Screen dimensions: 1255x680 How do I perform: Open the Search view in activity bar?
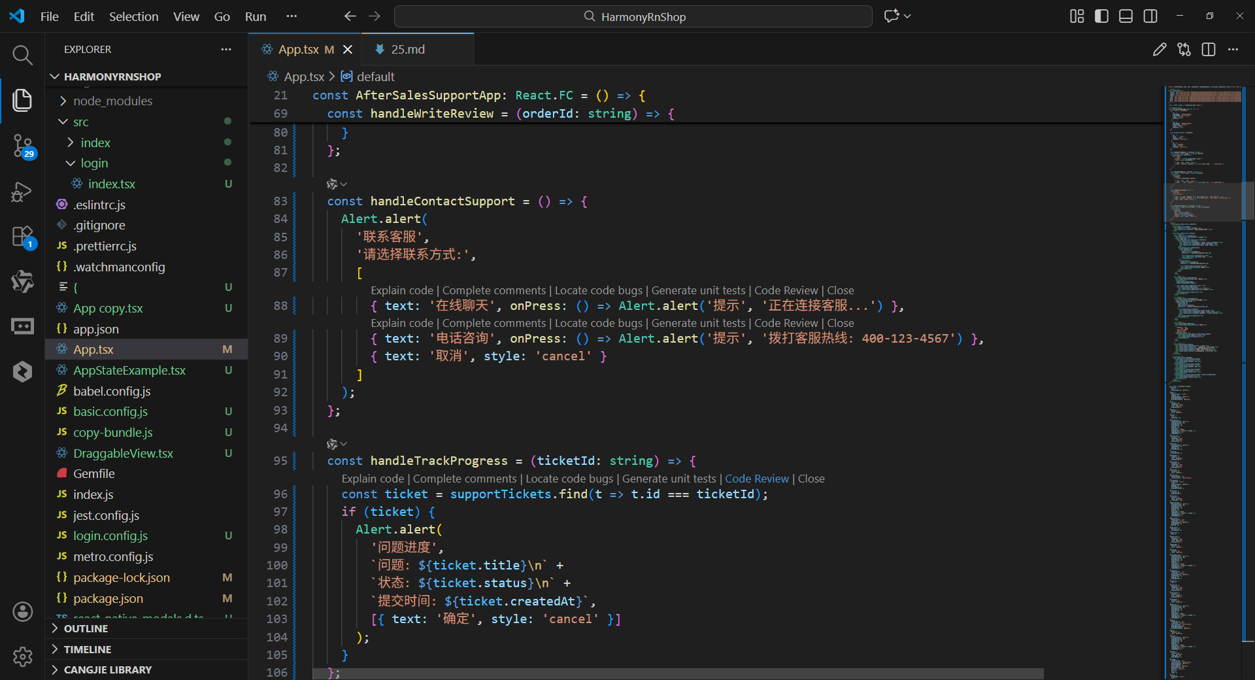22,55
